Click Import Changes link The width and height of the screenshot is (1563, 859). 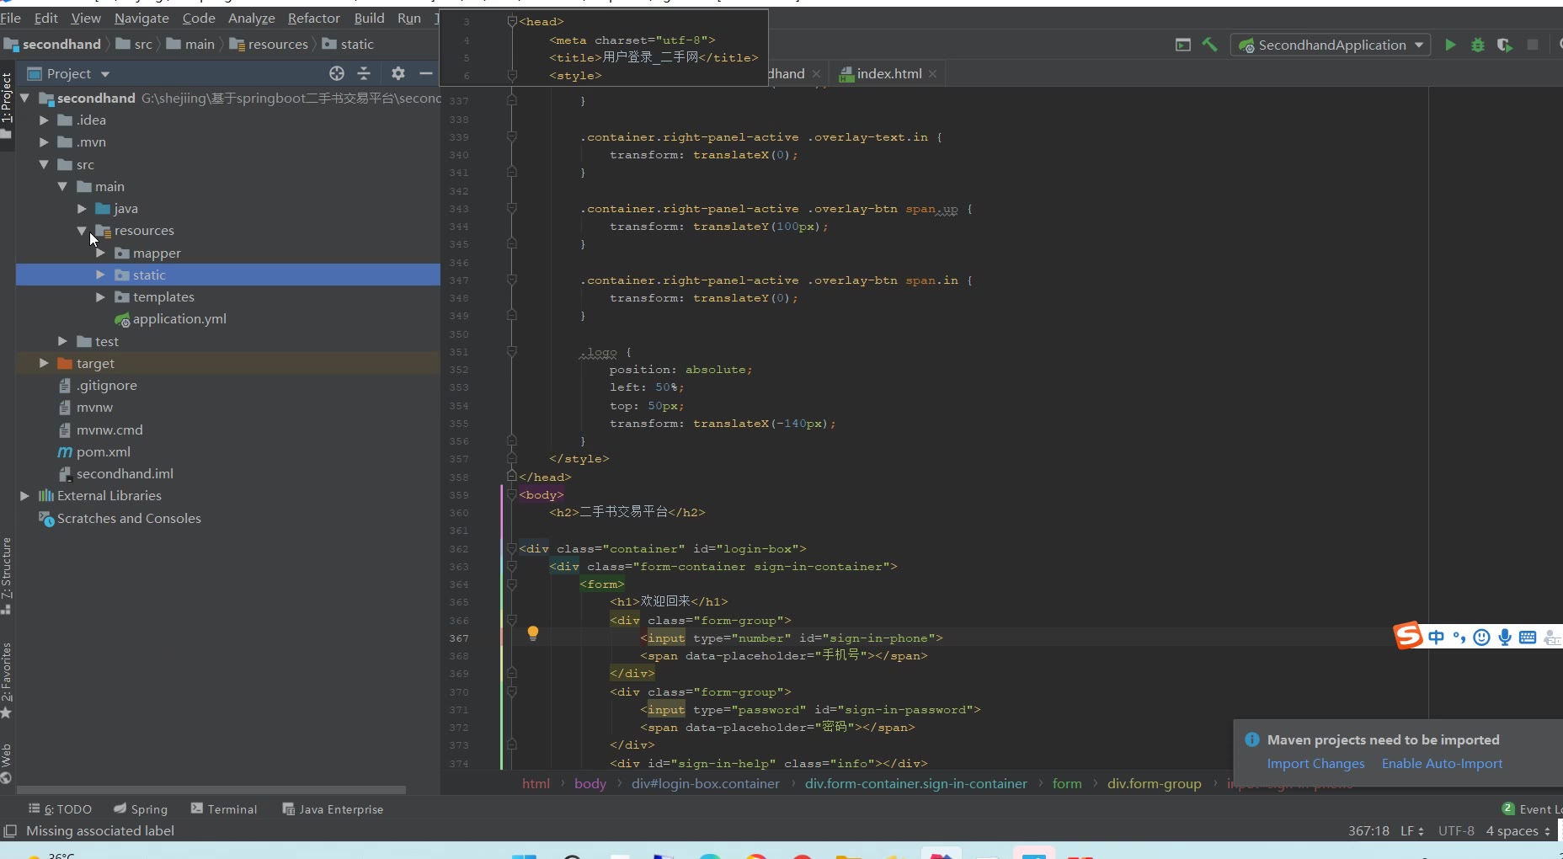(x=1315, y=764)
